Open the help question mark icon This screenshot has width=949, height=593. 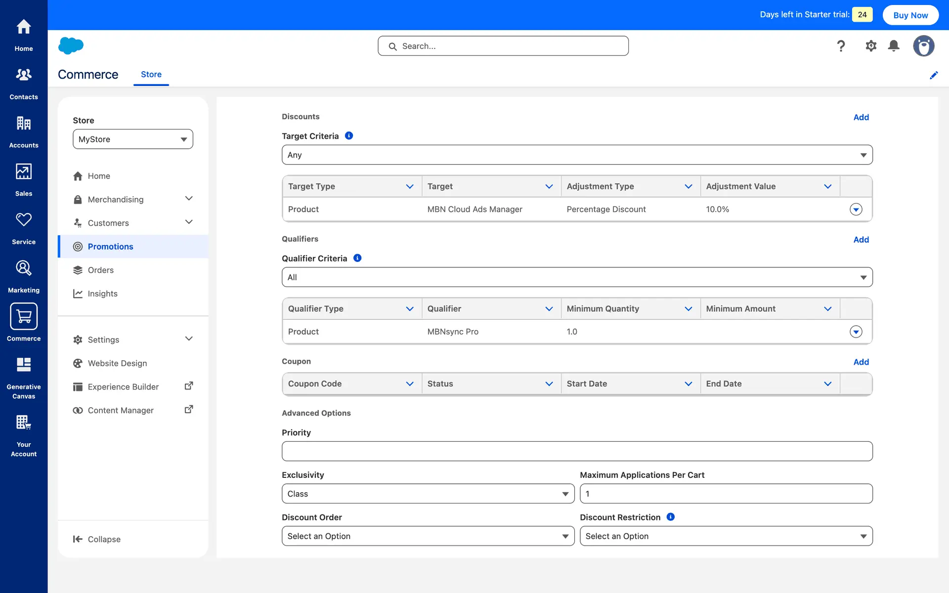[841, 46]
